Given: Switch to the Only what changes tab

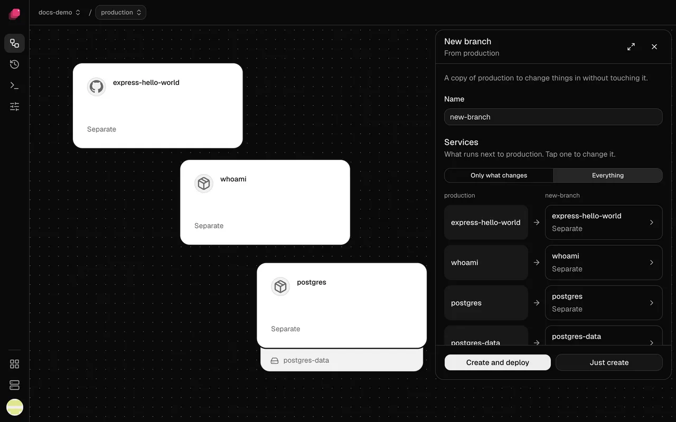Looking at the screenshot, I should [499, 175].
